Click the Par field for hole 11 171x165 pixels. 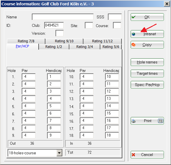86,84
